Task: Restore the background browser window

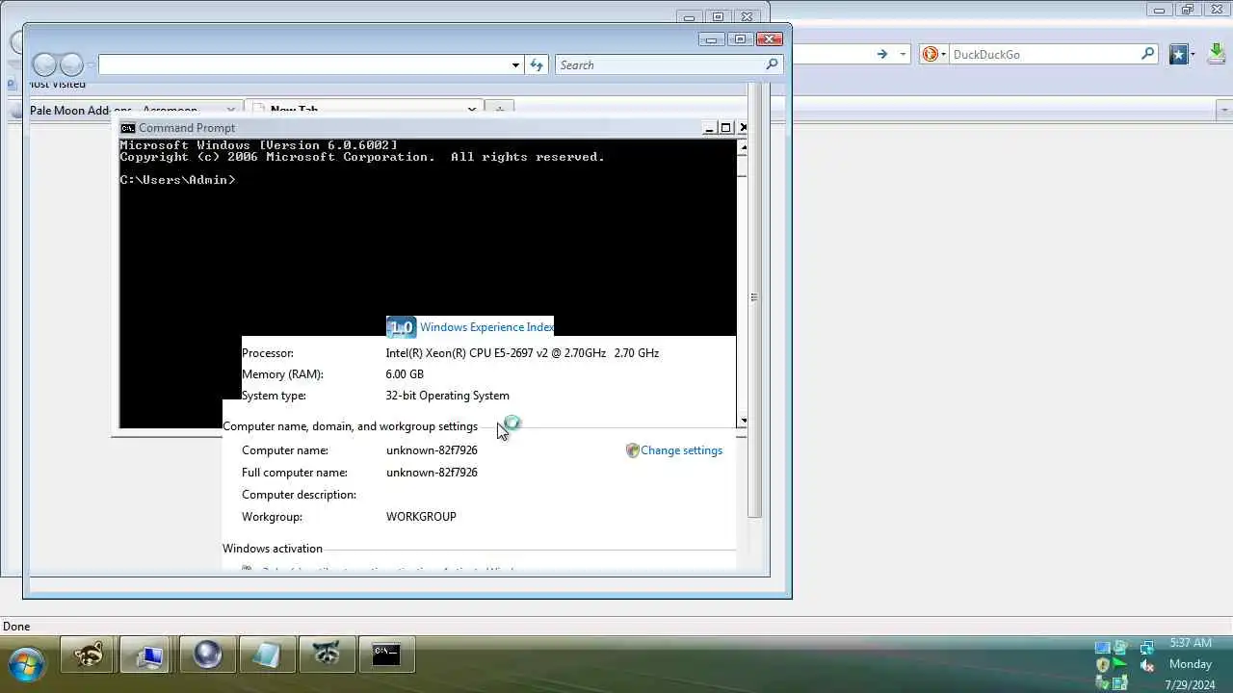Action: pyautogui.click(x=1188, y=10)
